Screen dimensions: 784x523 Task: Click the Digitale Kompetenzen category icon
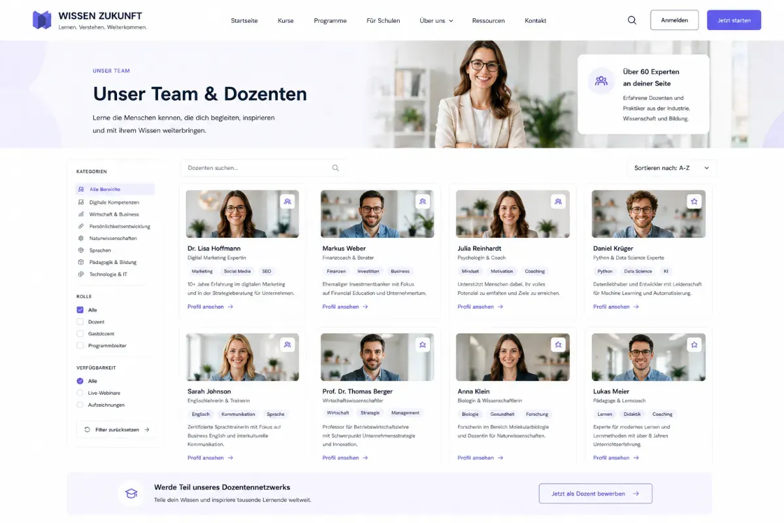click(81, 203)
